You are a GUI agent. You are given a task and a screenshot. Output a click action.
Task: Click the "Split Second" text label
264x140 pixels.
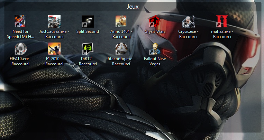(88, 31)
